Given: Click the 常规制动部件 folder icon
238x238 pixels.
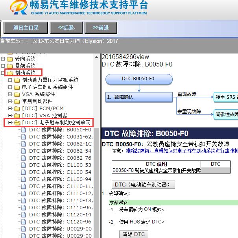Looking at the screenshot, I should [x=17, y=101].
